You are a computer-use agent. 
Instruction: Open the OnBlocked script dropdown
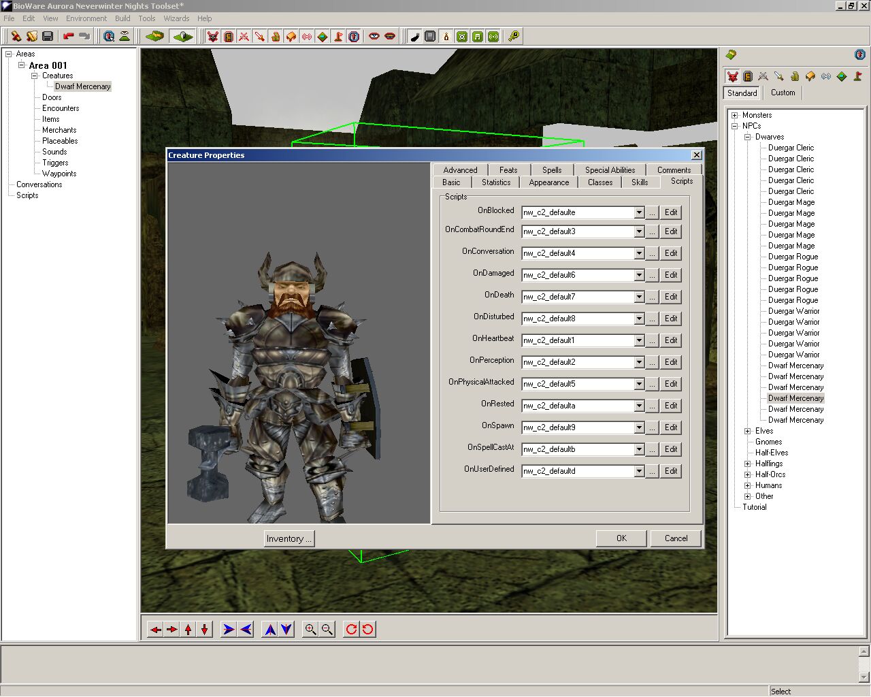pyautogui.click(x=639, y=212)
